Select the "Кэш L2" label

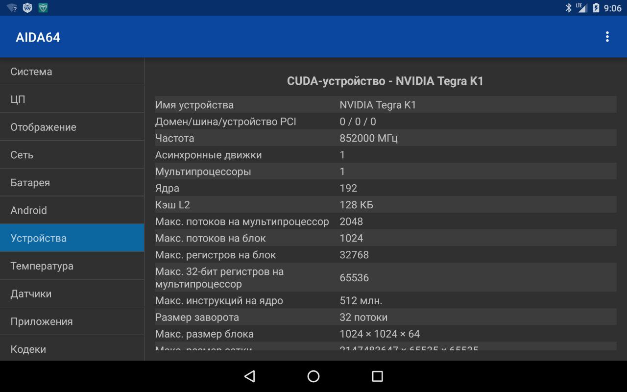(172, 205)
